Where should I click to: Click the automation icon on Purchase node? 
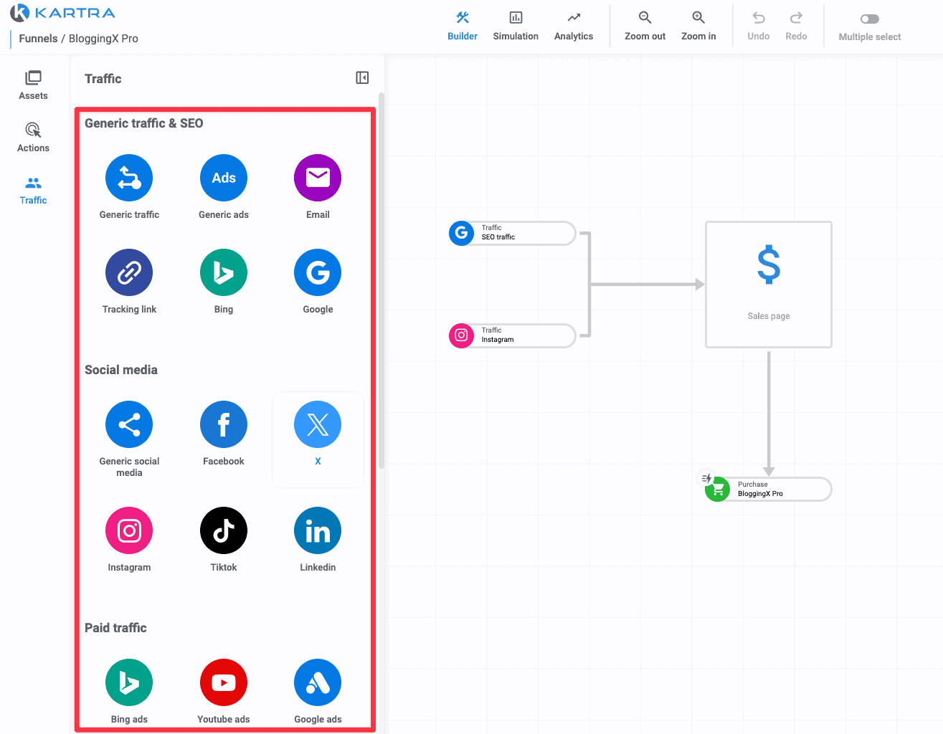click(706, 478)
